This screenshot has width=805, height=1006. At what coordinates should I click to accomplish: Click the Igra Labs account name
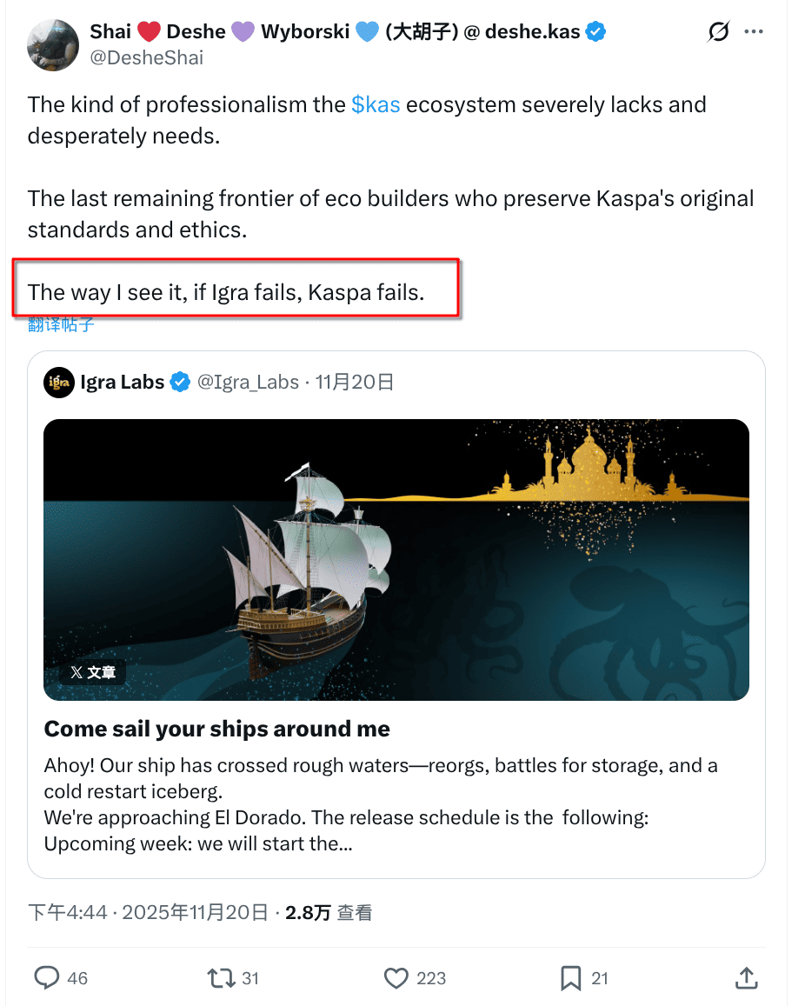[122, 383]
